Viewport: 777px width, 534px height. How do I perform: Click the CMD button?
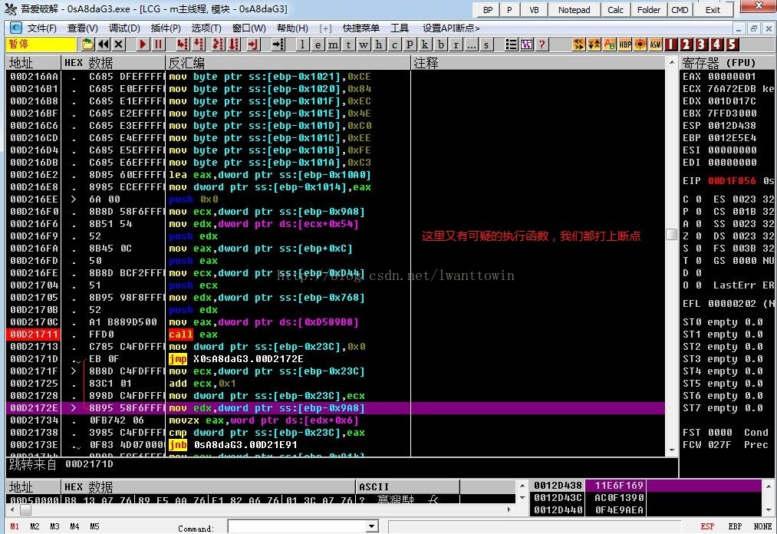(x=680, y=10)
